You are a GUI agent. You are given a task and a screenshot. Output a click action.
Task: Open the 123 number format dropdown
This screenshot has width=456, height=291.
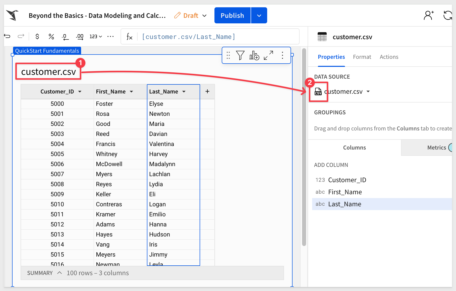pos(96,37)
